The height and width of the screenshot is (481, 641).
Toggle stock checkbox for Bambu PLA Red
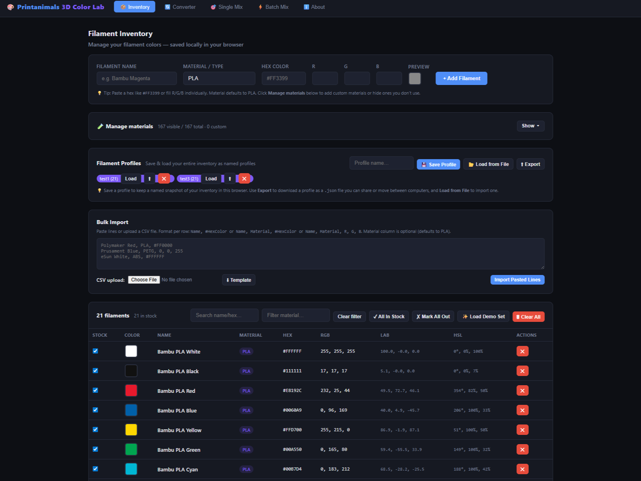click(95, 390)
